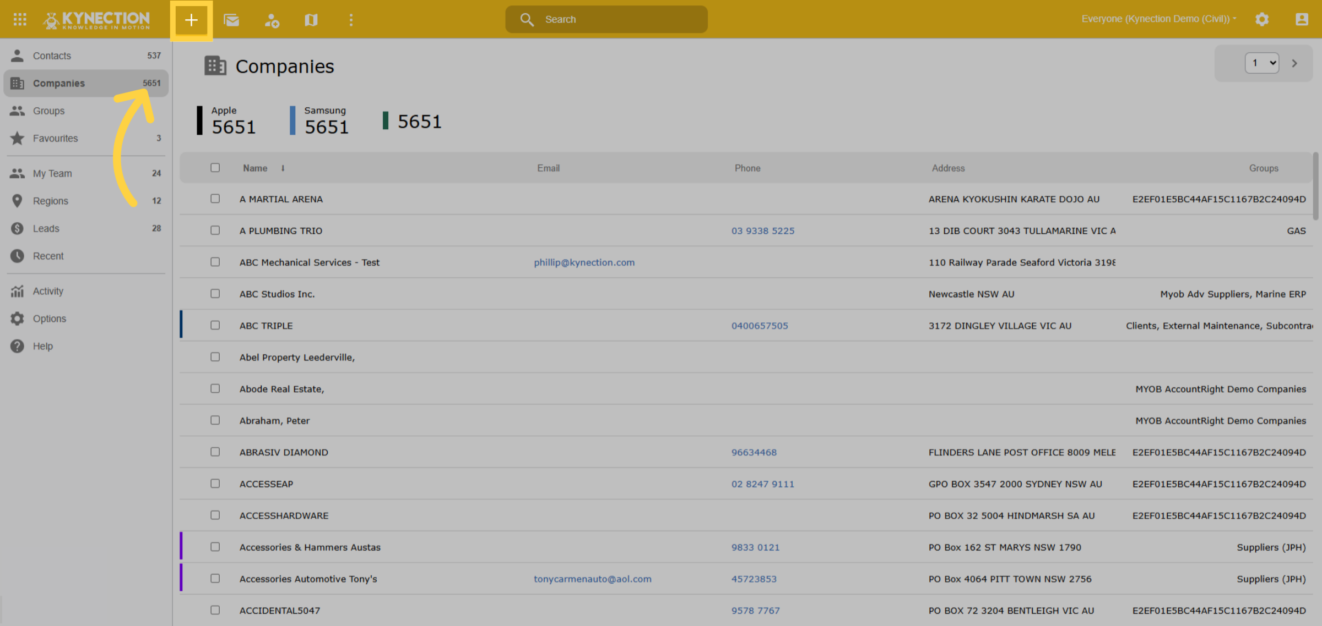This screenshot has height=626, width=1322.
Task: Go to next page with chevron arrow
Action: 1295,63
